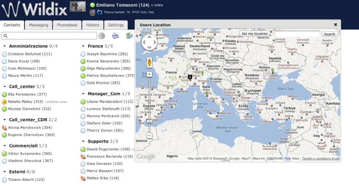
Task: Click the map pan control wheel
Action: [x=149, y=42]
